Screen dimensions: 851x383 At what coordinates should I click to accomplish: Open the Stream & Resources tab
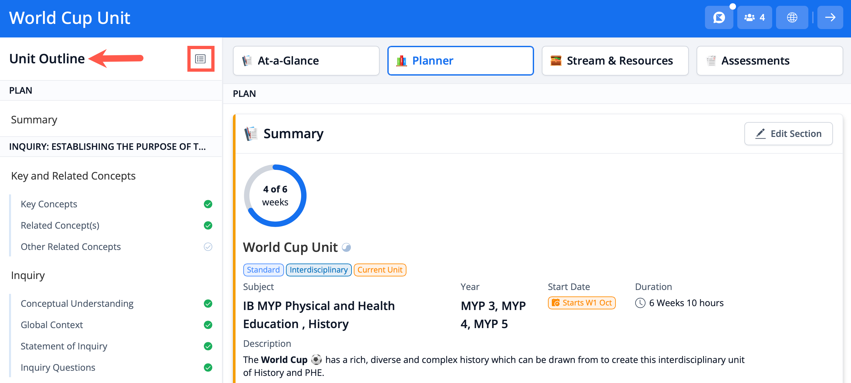[615, 61]
